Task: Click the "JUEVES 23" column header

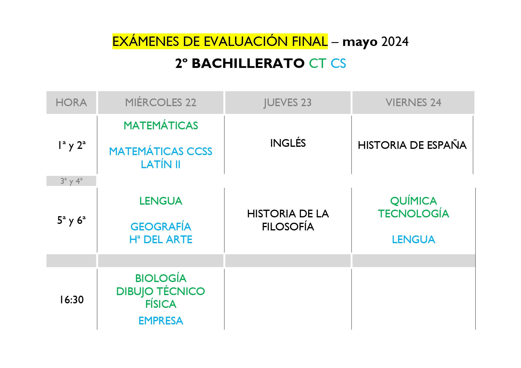Action: tap(288, 103)
